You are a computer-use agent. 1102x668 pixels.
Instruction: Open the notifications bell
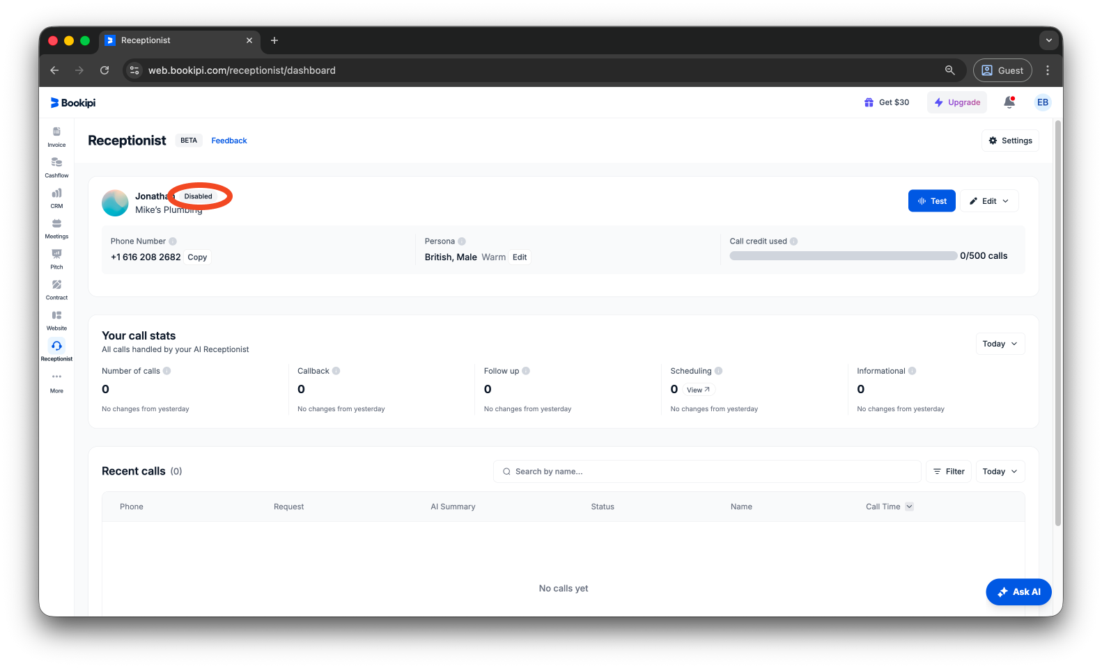click(x=1009, y=102)
